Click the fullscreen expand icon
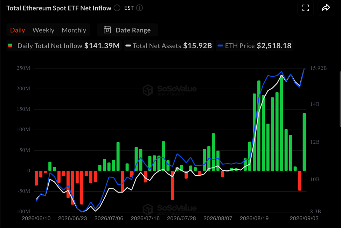This screenshot has height=228, width=341. [x=306, y=8]
